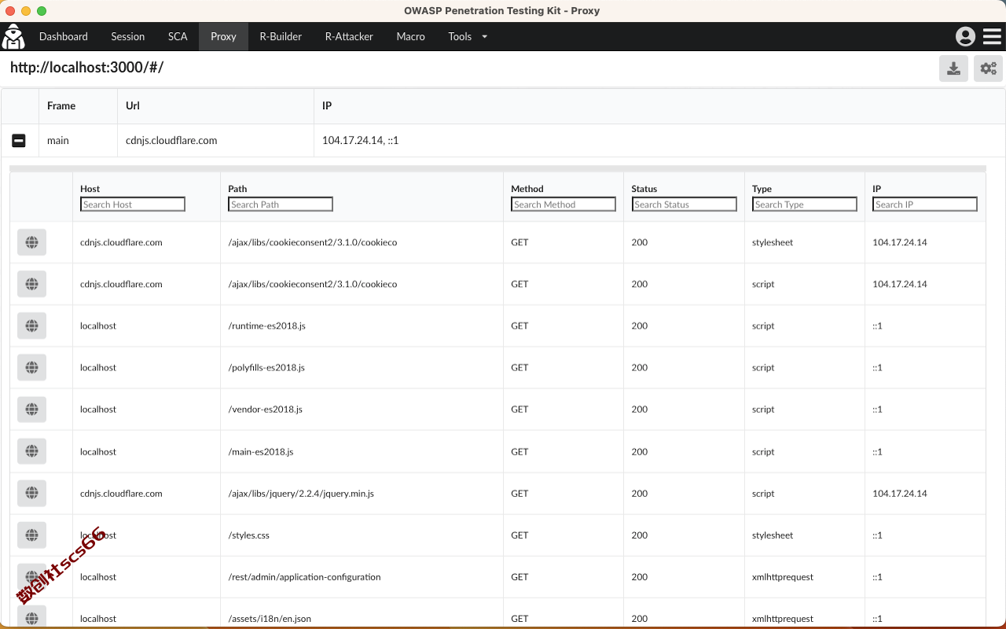
Task: Focus the Search Method input field
Action: [564, 204]
